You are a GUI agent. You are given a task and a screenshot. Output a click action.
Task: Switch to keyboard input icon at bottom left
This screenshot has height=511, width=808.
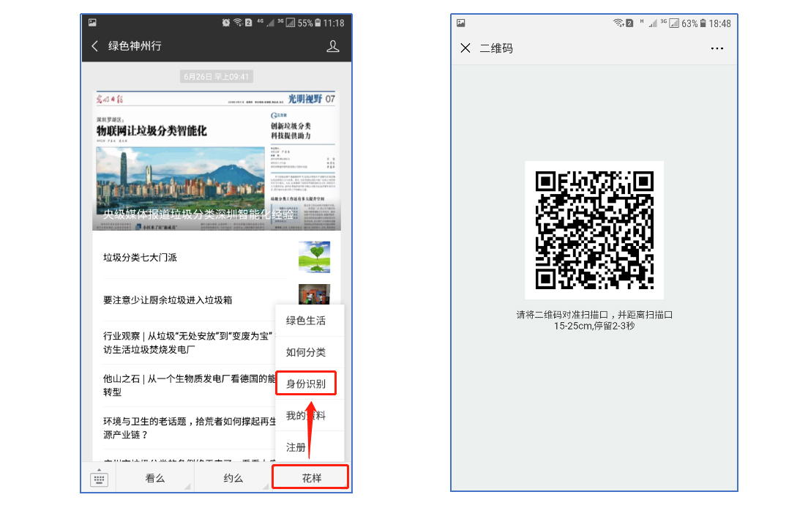(99, 479)
